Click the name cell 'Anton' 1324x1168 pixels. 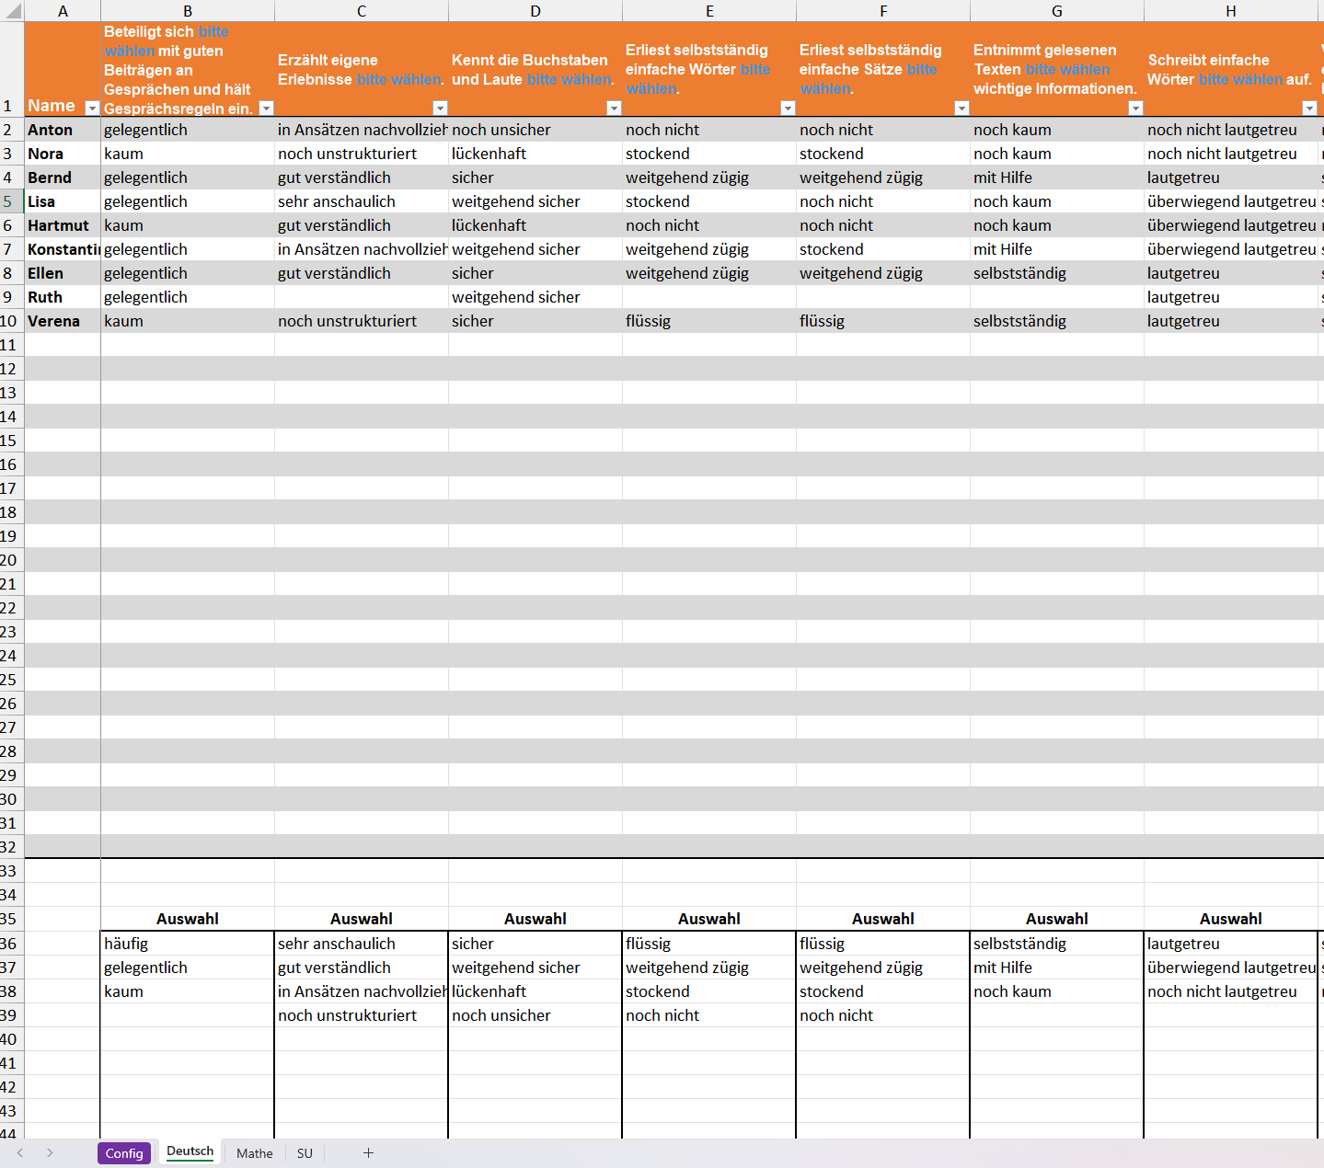tap(63, 130)
